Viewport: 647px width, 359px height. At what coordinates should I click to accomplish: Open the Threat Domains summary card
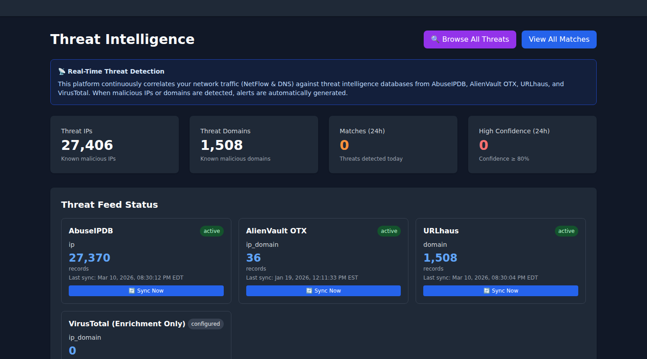pos(254,144)
